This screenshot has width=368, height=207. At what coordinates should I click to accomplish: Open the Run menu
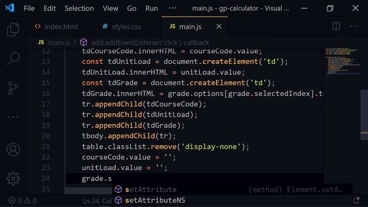(x=151, y=9)
